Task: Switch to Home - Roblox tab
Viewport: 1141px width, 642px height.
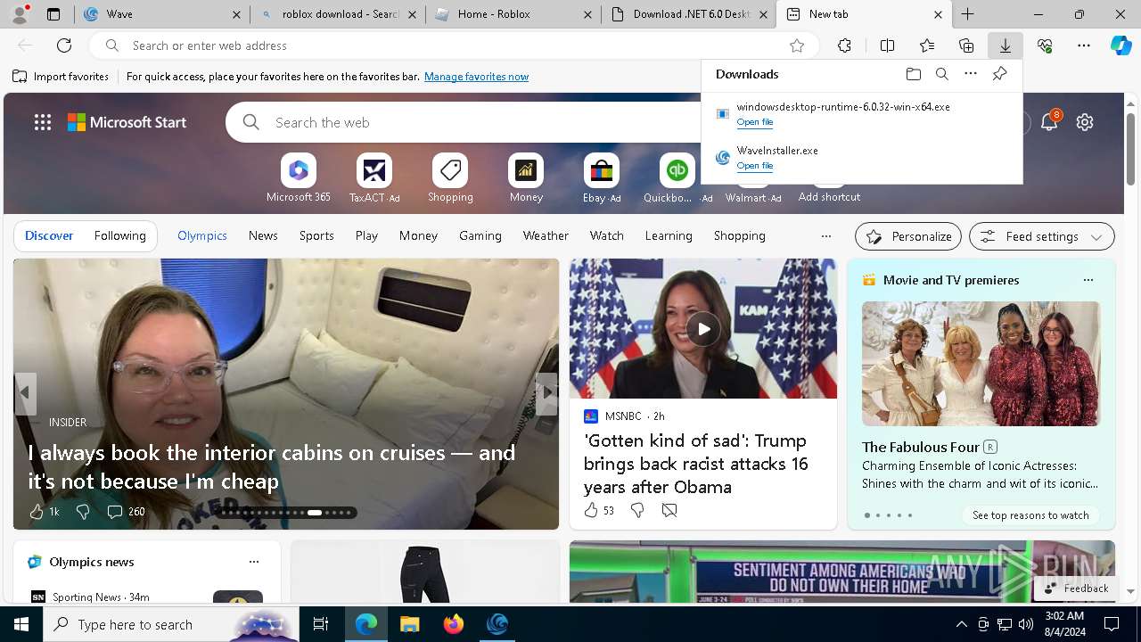Action: tap(513, 14)
